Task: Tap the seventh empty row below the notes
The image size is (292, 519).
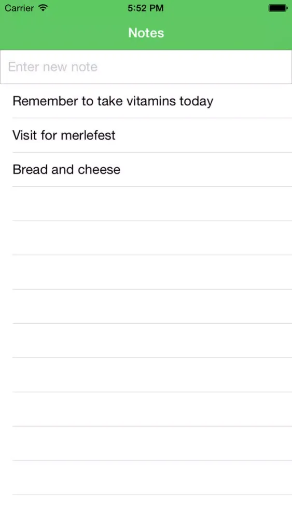Action: pyautogui.click(x=146, y=409)
